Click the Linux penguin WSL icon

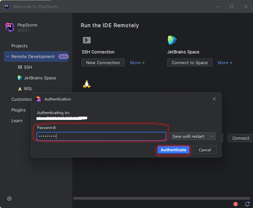[x=87, y=84]
